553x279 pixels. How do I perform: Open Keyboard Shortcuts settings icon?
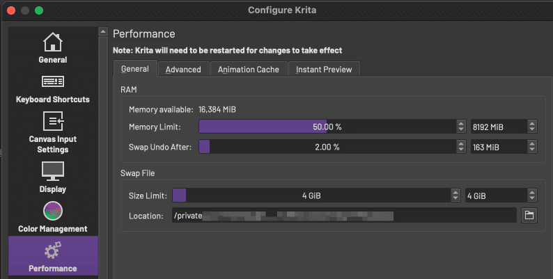click(x=52, y=81)
